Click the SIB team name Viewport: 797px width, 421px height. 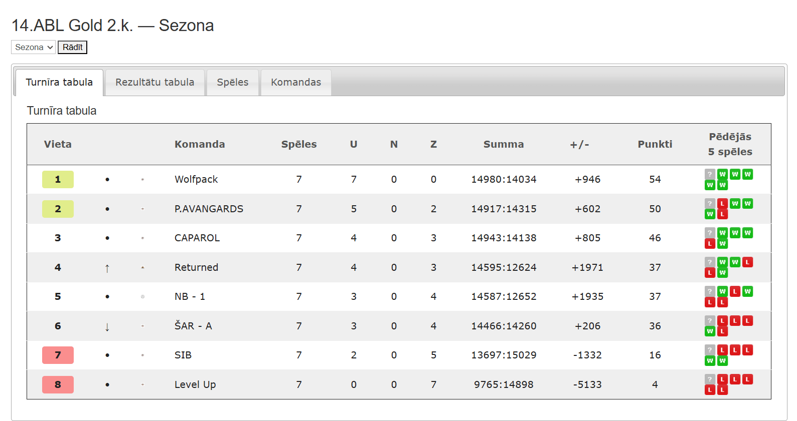click(x=183, y=355)
